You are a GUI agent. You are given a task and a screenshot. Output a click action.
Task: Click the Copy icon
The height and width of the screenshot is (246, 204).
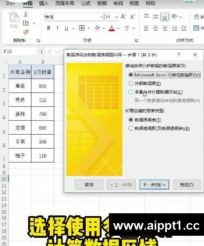26,23
